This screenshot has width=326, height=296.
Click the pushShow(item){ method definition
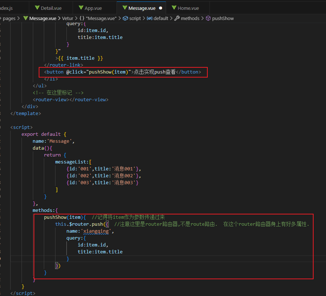coord(65,217)
